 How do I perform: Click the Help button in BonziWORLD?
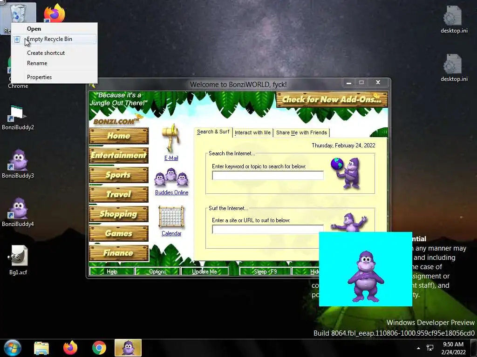pos(112,271)
